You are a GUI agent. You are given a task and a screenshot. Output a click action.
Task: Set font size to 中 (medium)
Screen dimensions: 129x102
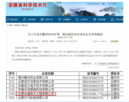pyautogui.click(x=103, y=41)
